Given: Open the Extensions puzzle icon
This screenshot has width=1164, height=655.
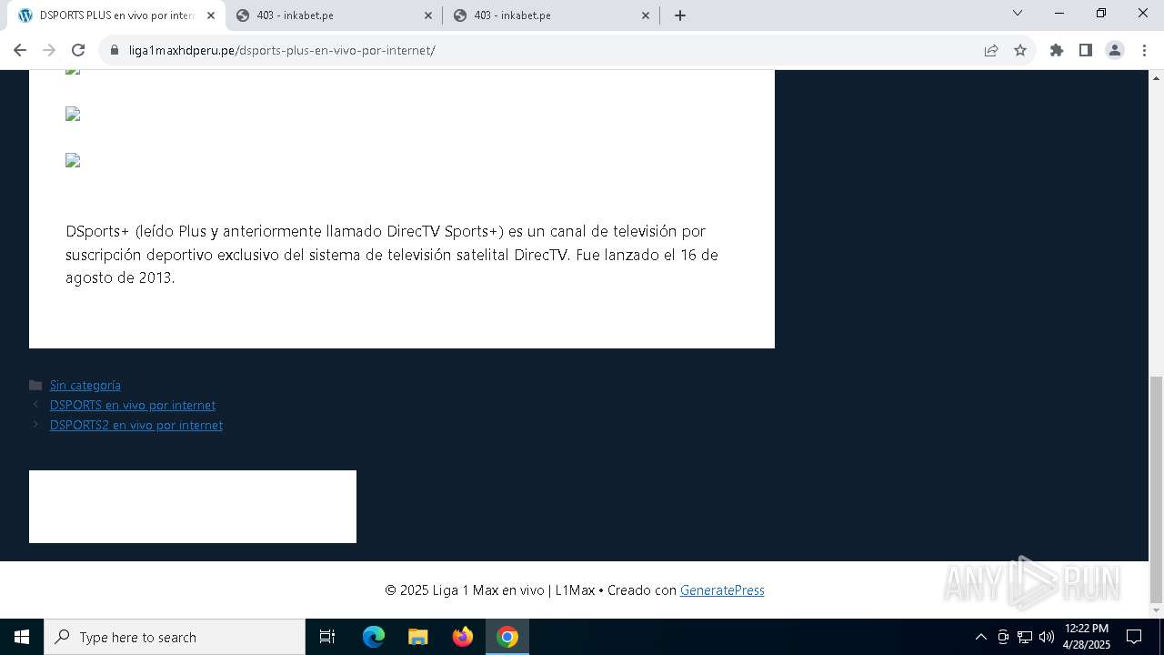Looking at the screenshot, I should (x=1057, y=50).
